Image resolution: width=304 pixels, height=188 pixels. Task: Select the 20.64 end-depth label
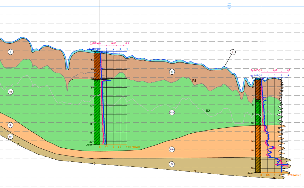(89, 145)
